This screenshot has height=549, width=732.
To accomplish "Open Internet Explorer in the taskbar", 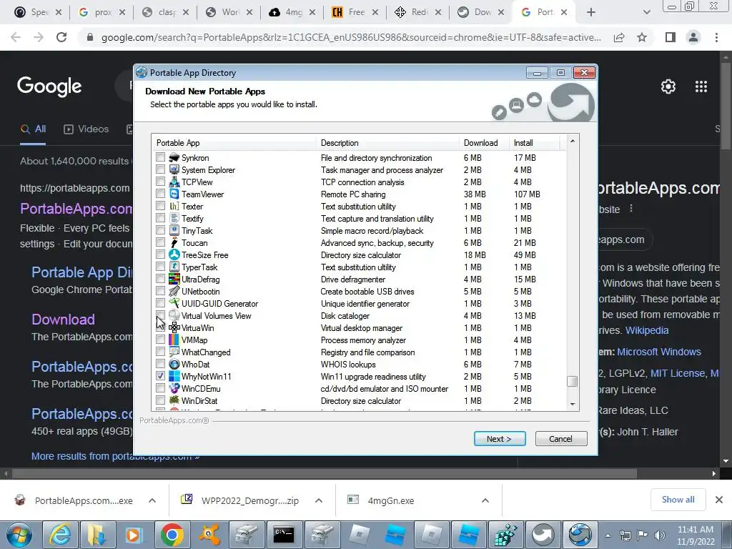I will coord(60,535).
